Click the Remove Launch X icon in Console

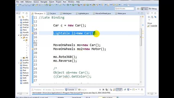103,90
